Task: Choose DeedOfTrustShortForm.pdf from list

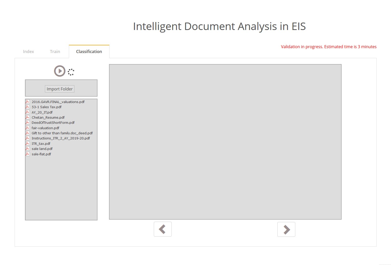Action: (x=53, y=123)
